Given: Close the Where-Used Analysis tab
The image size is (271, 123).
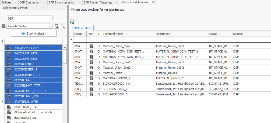Looking at the screenshot, I should point(153,2).
